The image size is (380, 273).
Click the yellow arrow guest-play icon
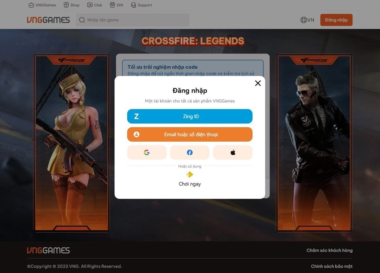[x=190, y=174]
